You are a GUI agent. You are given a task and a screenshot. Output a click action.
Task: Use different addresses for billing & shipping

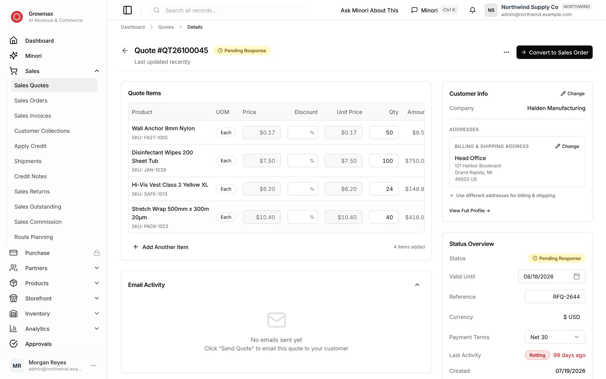(x=502, y=195)
